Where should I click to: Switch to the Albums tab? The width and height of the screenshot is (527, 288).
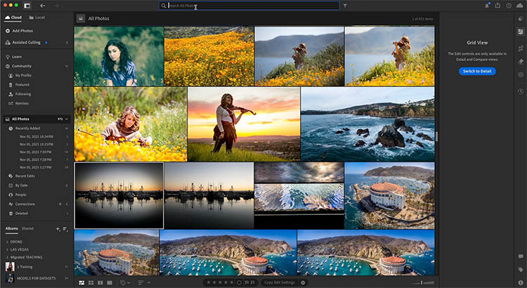tap(11, 228)
